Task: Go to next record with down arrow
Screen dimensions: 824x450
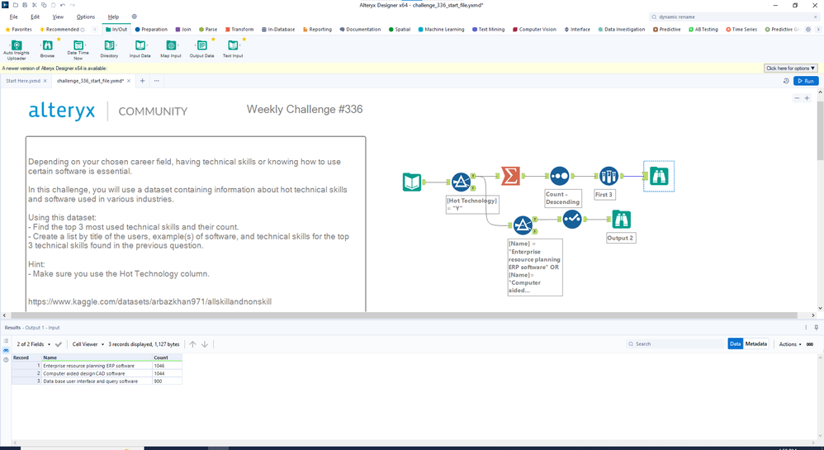Action: coord(205,344)
